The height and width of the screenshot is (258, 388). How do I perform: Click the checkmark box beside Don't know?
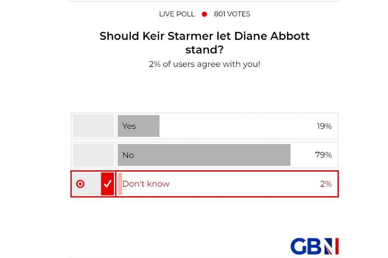coord(107,184)
